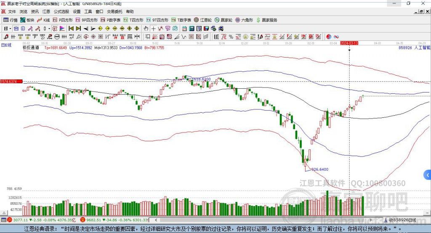This screenshot has width=431, height=233.
Task: Click the calculator icon
Action: [x=192, y=29]
